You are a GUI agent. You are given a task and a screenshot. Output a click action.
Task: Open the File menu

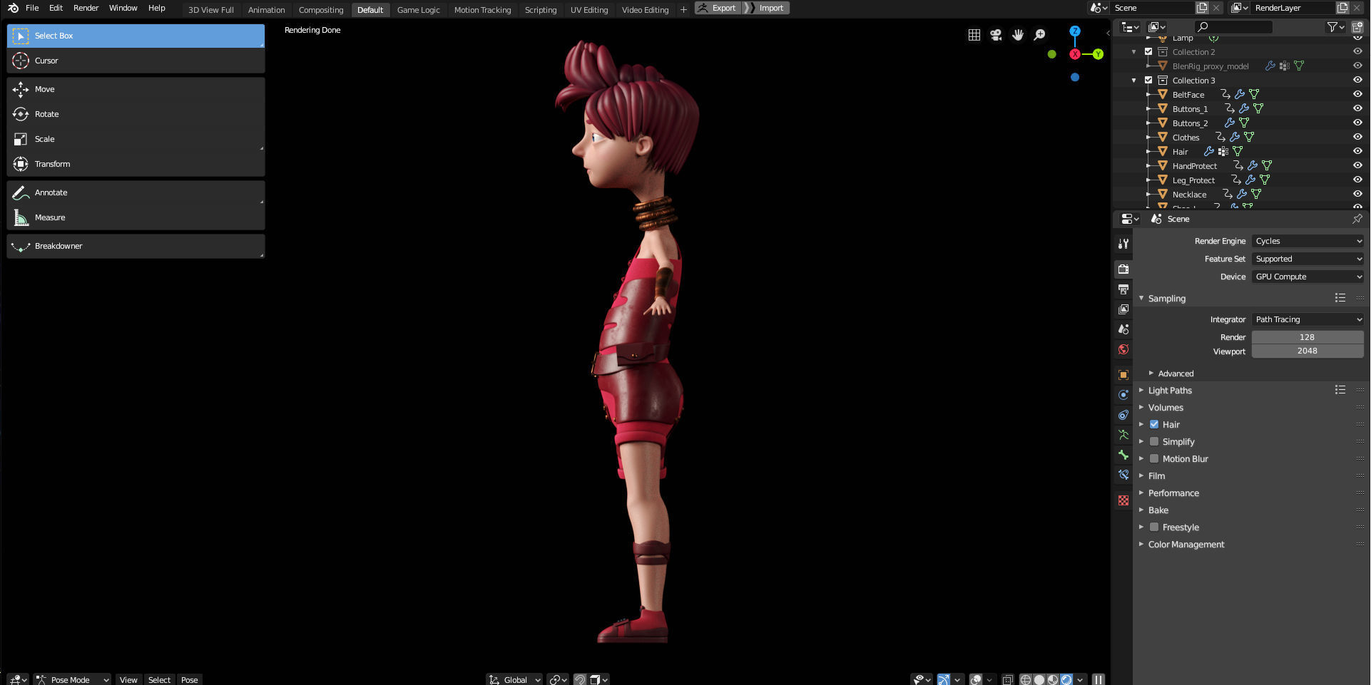pyautogui.click(x=32, y=8)
